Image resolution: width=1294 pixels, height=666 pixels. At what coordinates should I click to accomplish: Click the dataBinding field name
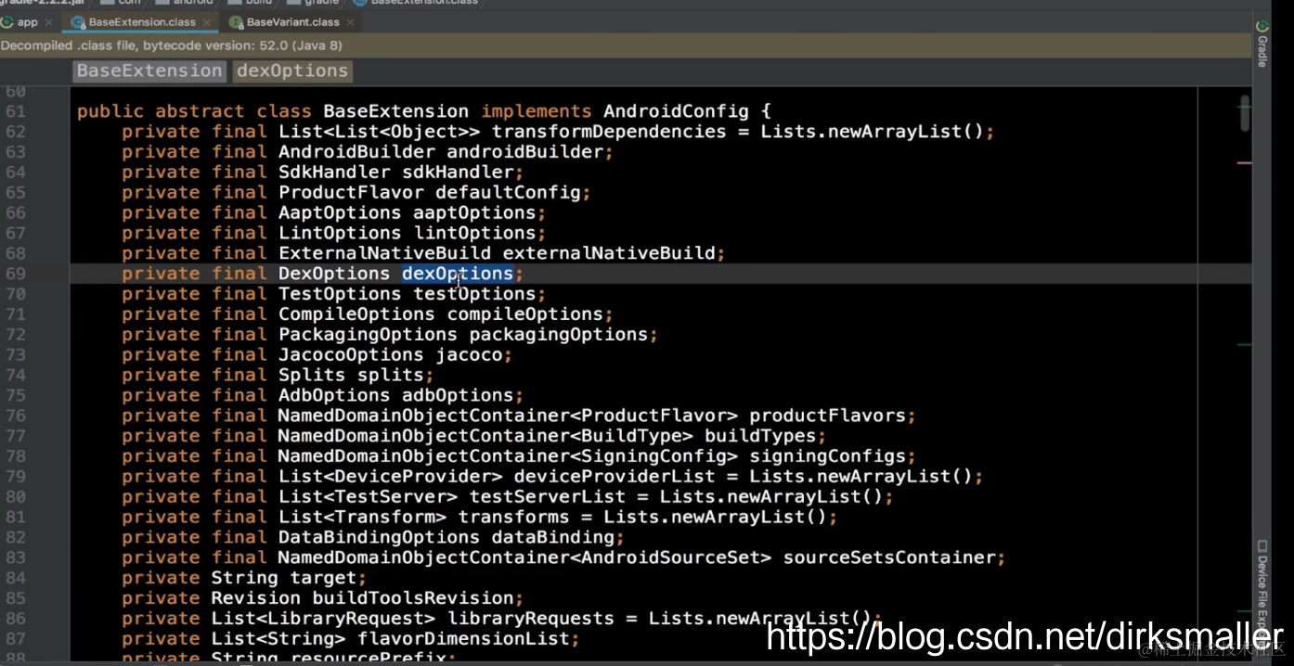pyautogui.click(x=553, y=538)
